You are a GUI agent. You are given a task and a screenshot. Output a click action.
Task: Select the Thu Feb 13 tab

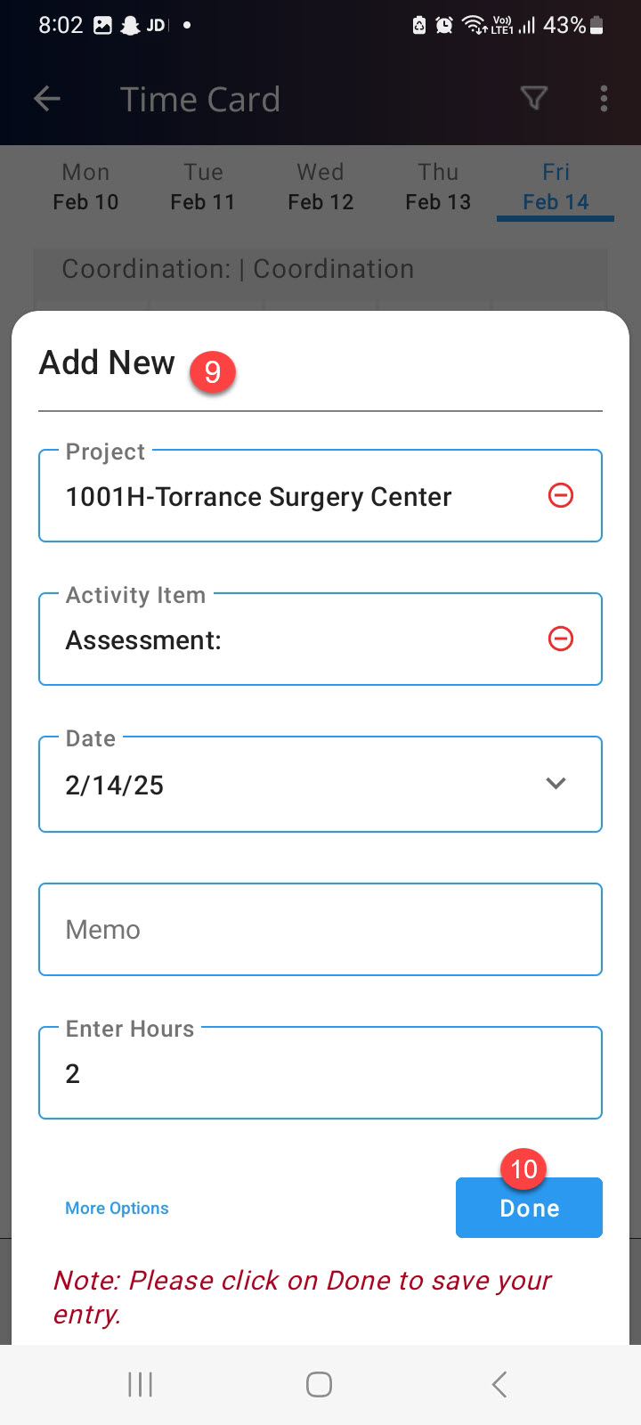(x=438, y=187)
